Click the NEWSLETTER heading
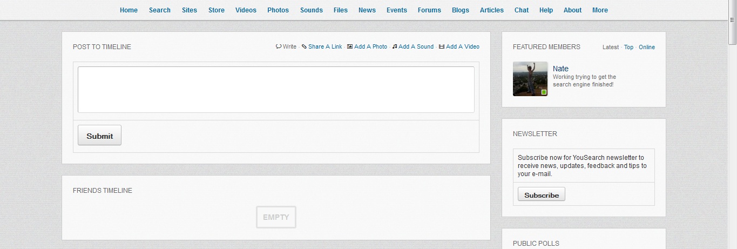737x249 pixels. click(535, 134)
